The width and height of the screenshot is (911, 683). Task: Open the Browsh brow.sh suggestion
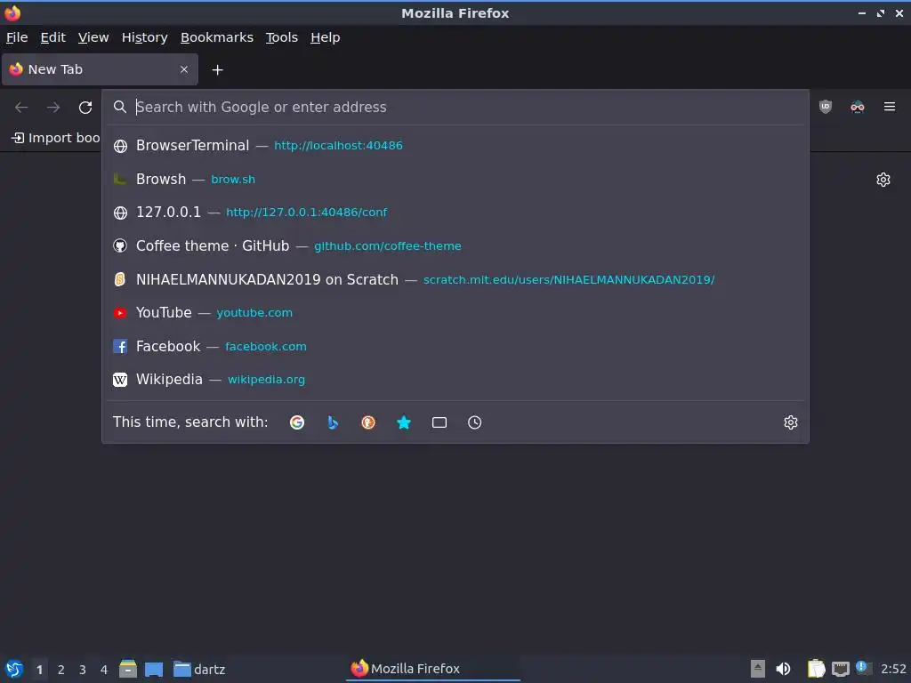pyautogui.click(x=455, y=179)
